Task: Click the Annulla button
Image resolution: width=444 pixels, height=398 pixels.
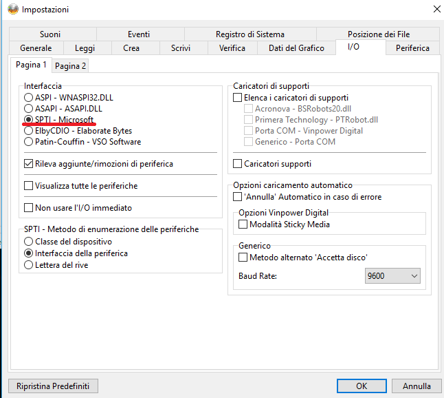Action: tap(417, 386)
